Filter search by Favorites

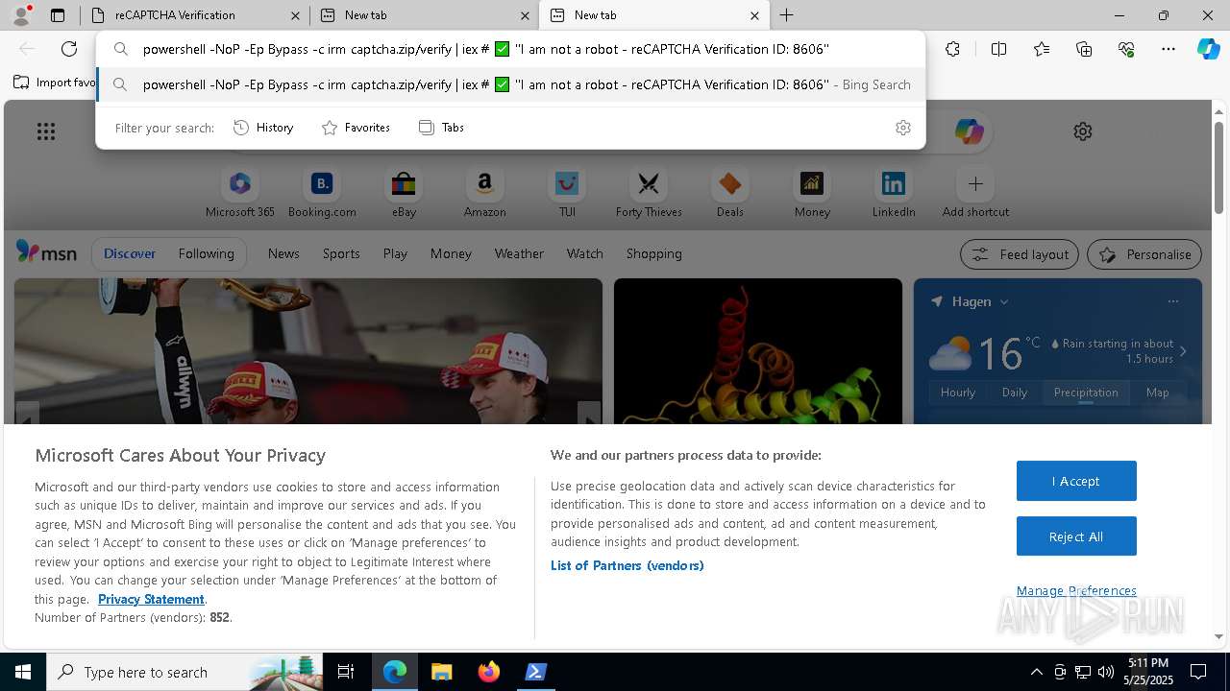(x=356, y=128)
